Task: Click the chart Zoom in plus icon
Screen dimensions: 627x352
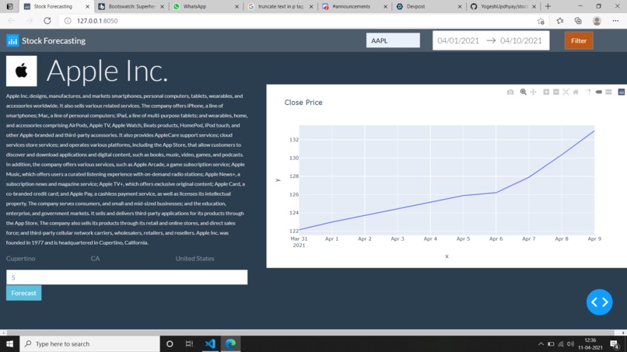Action: 546,92
